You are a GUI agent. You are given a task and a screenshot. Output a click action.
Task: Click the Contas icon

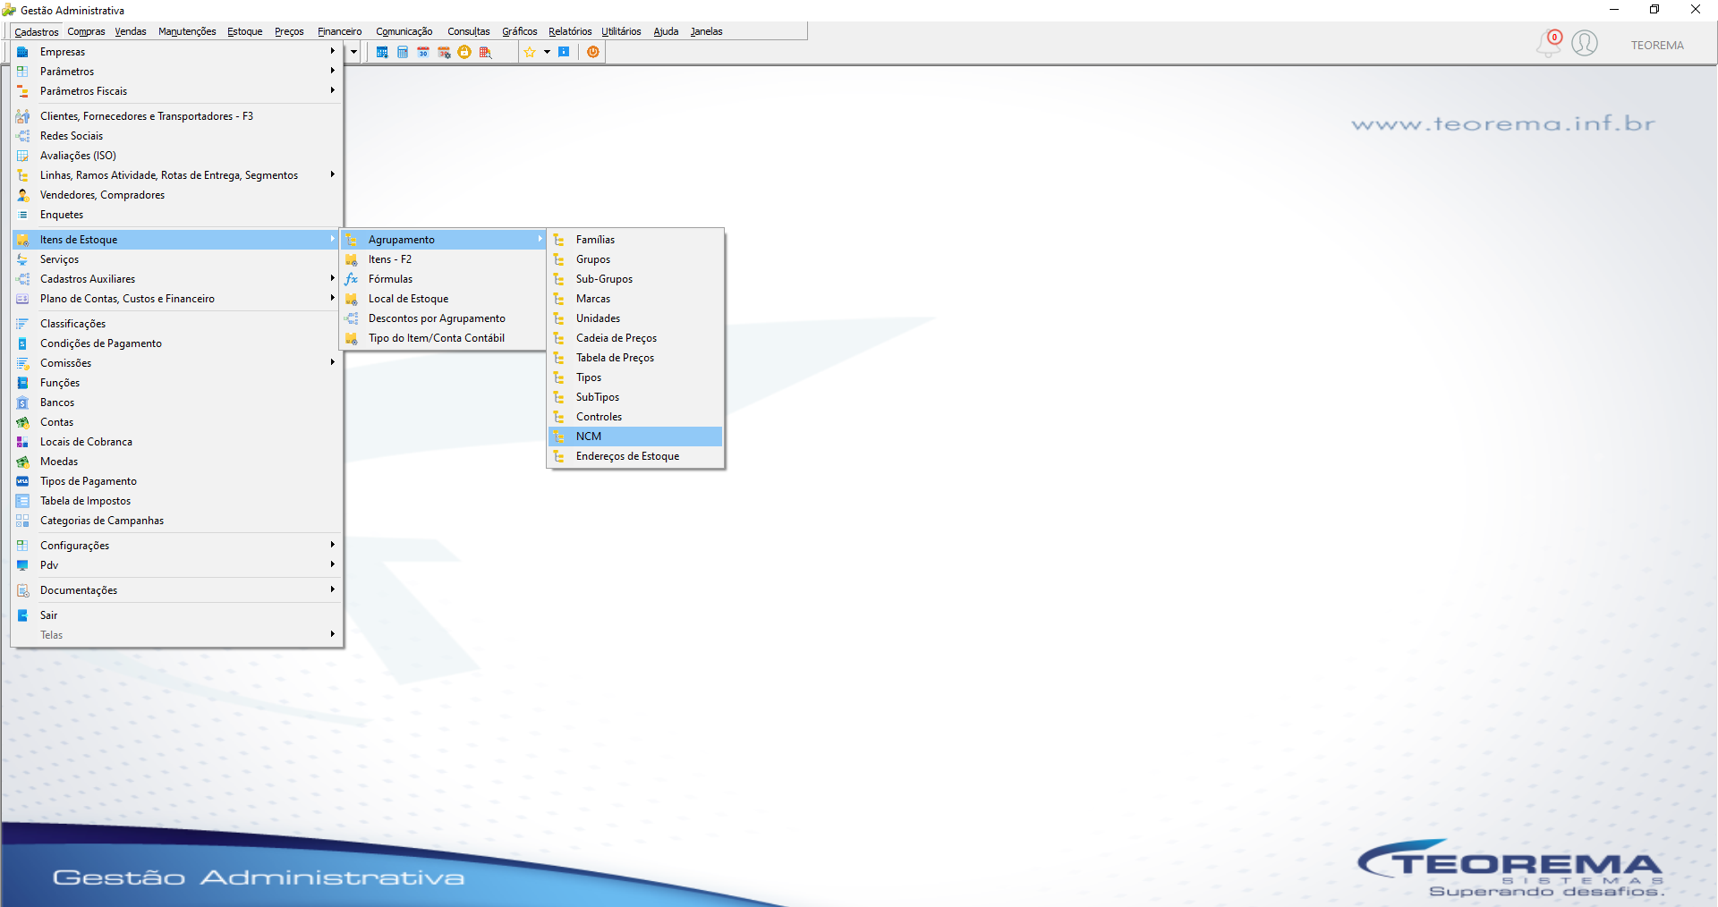22,422
